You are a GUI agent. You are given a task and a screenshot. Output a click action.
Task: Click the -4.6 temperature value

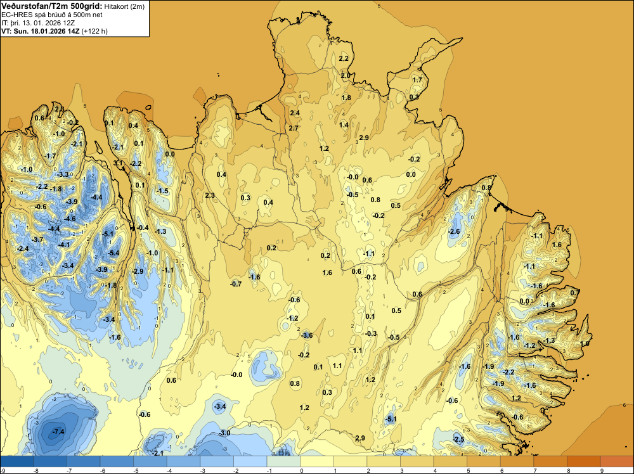coord(70,219)
